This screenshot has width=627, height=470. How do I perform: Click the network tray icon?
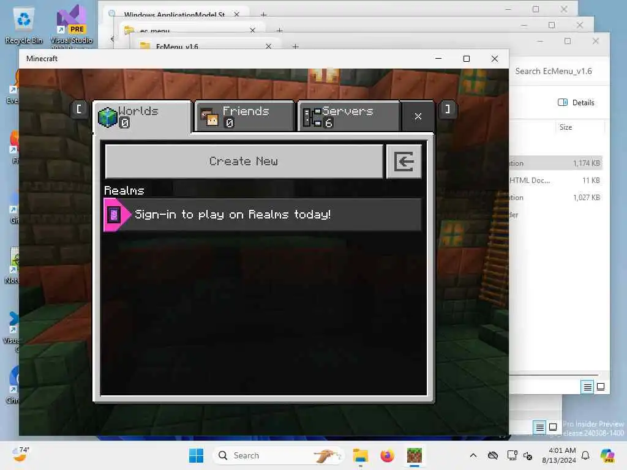point(512,455)
